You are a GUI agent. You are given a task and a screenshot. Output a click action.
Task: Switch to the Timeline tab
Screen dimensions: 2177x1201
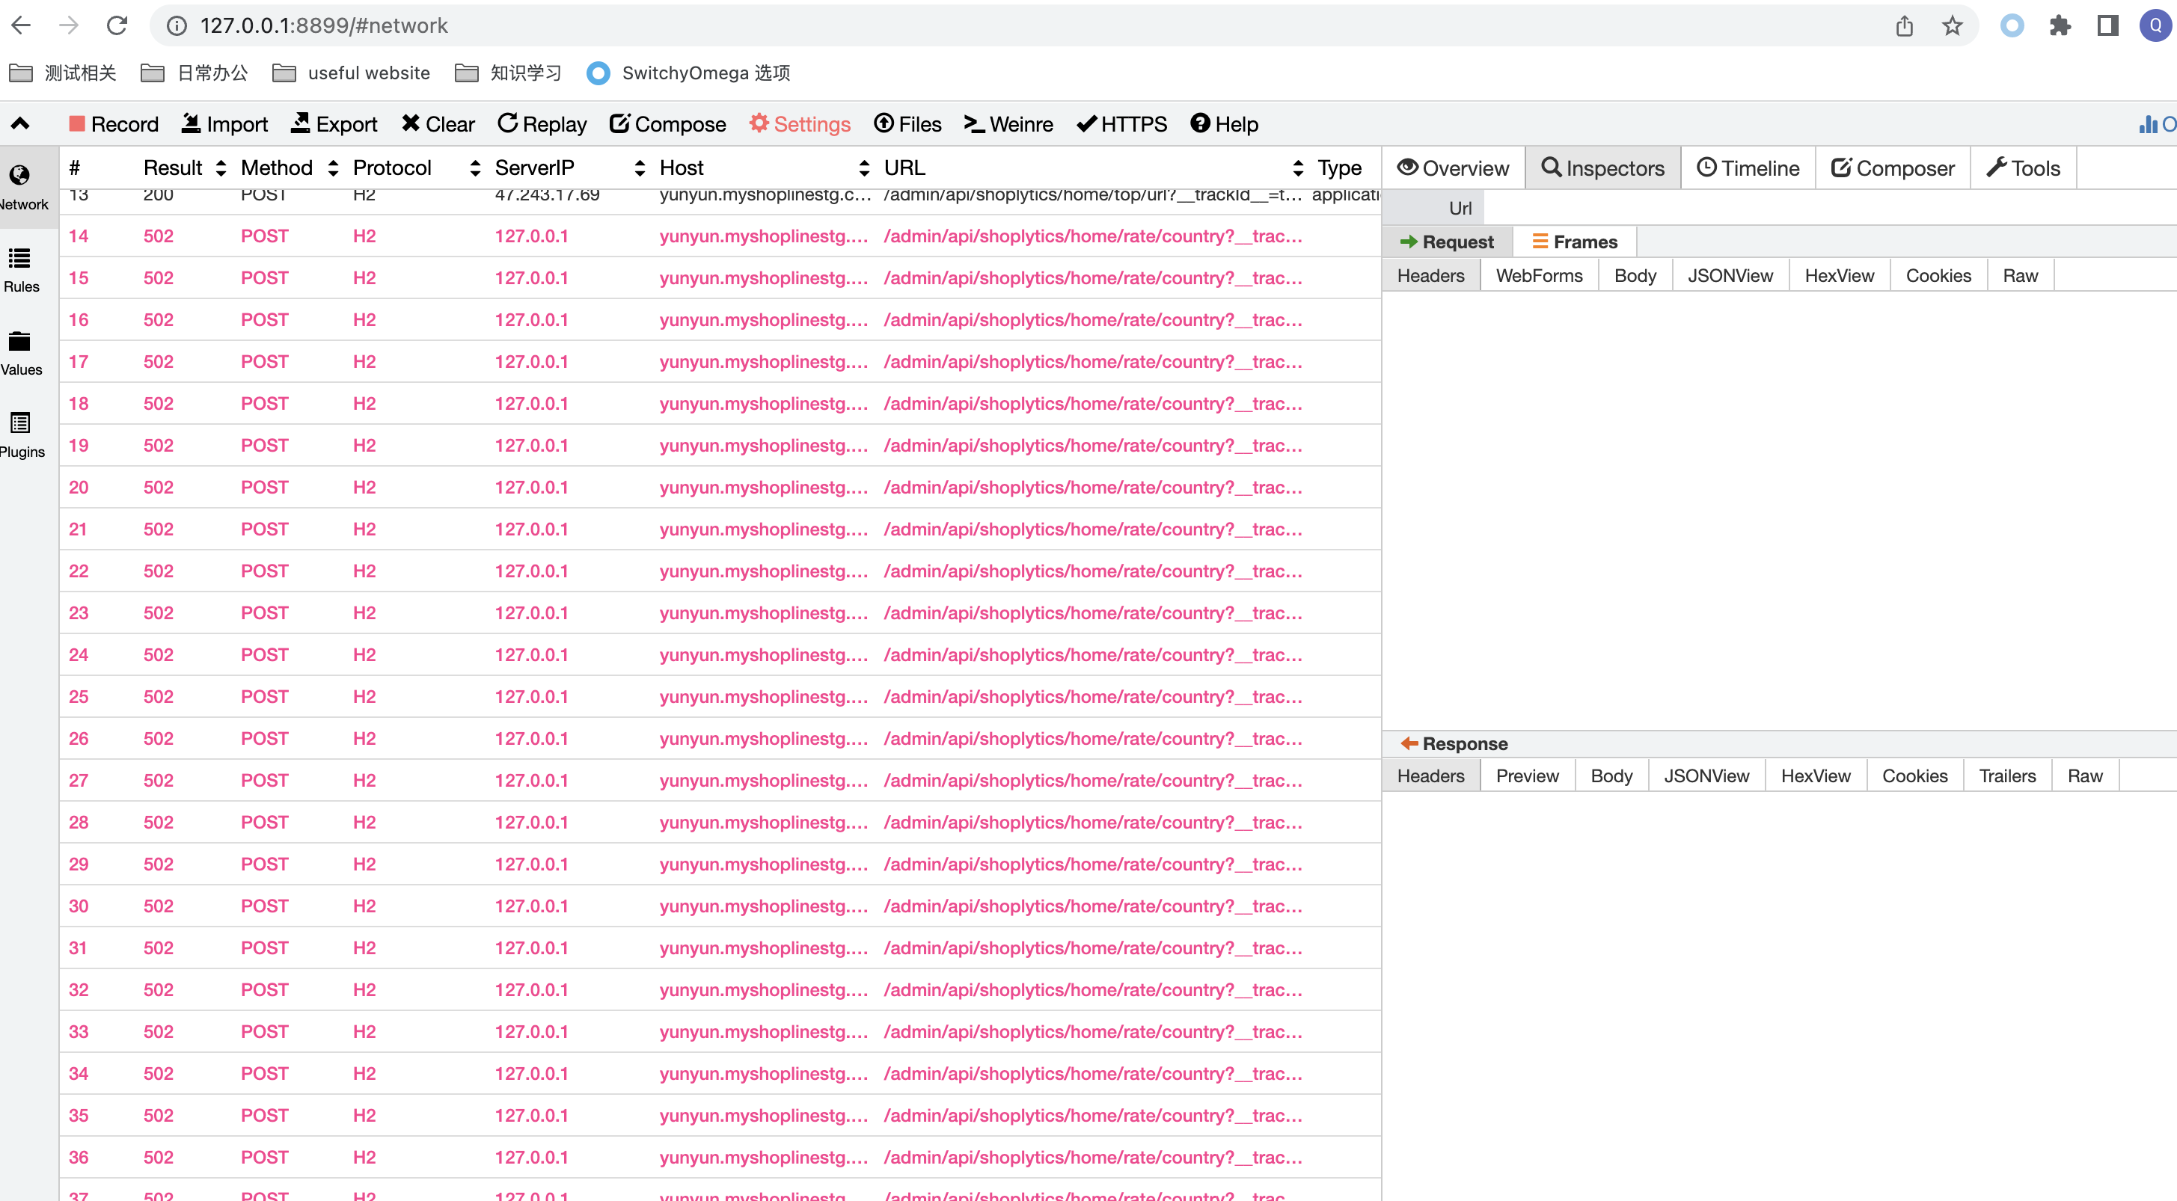[1748, 168]
